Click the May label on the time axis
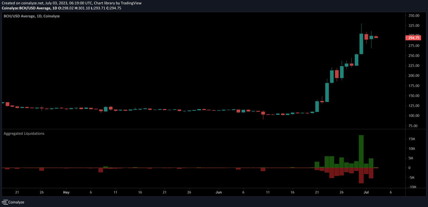Screen dimensions: 428x207 [66, 192]
